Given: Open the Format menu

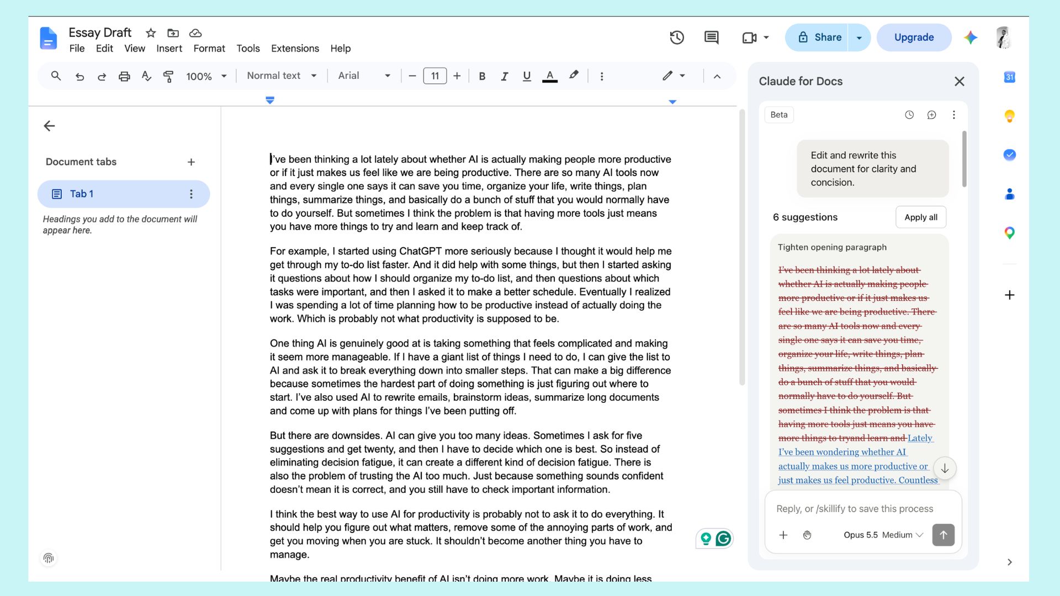Looking at the screenshot, I should [x=209, y=49].
